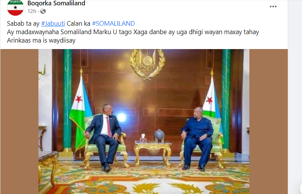Click the brown margin left of the photo
302x194 pixels.
click(x=19, y=122)
